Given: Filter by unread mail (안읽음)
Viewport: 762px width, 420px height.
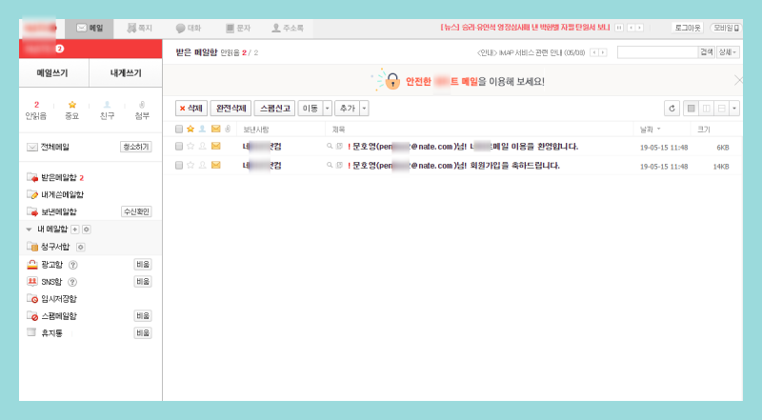Looking at the screenshot, I should coord(36,110).
